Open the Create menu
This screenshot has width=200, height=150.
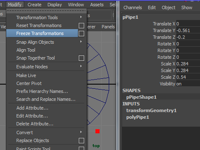(x=35, y=5)
